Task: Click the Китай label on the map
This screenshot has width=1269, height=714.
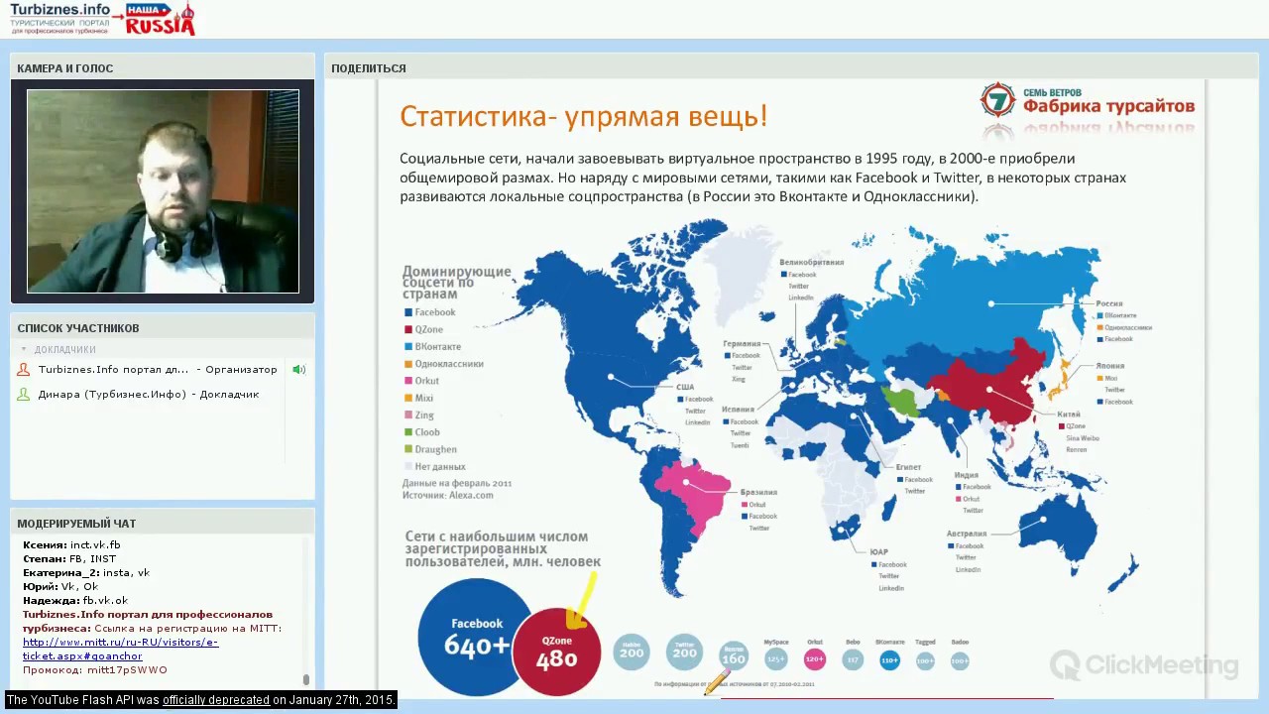Action: point(1069,415)
